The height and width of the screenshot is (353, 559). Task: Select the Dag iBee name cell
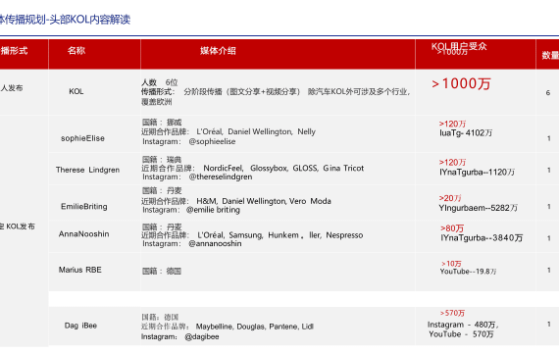80,326
